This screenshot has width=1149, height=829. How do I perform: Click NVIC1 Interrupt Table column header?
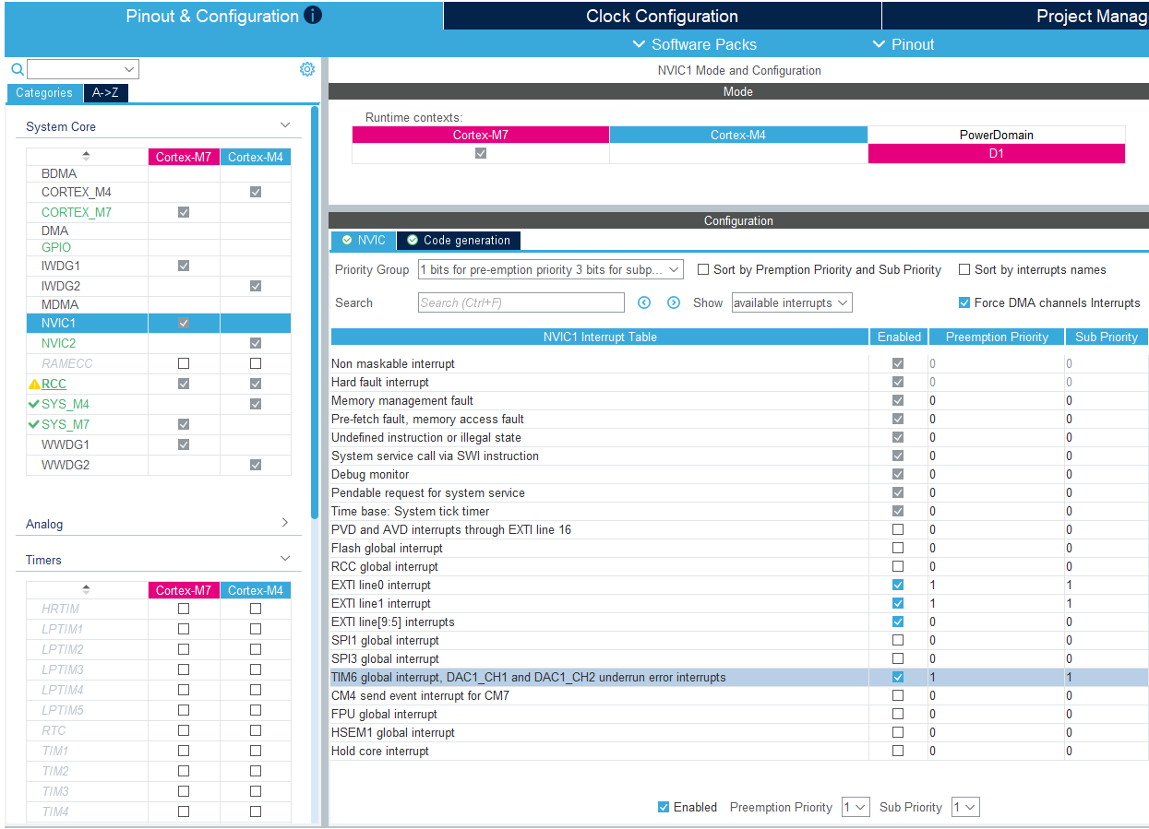point(600,337)
